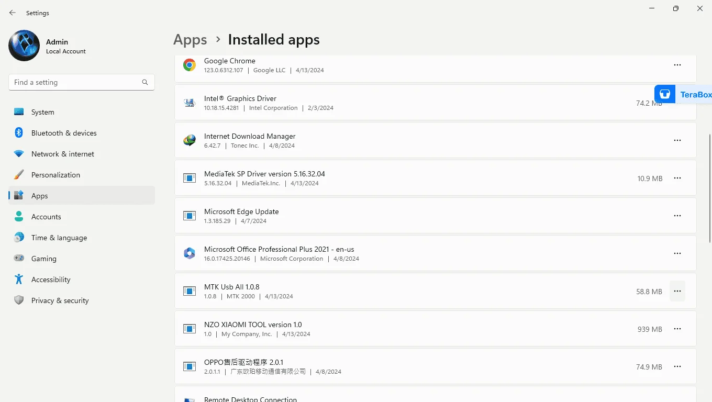Open more options for Internet Download Manager

[677, 140]
